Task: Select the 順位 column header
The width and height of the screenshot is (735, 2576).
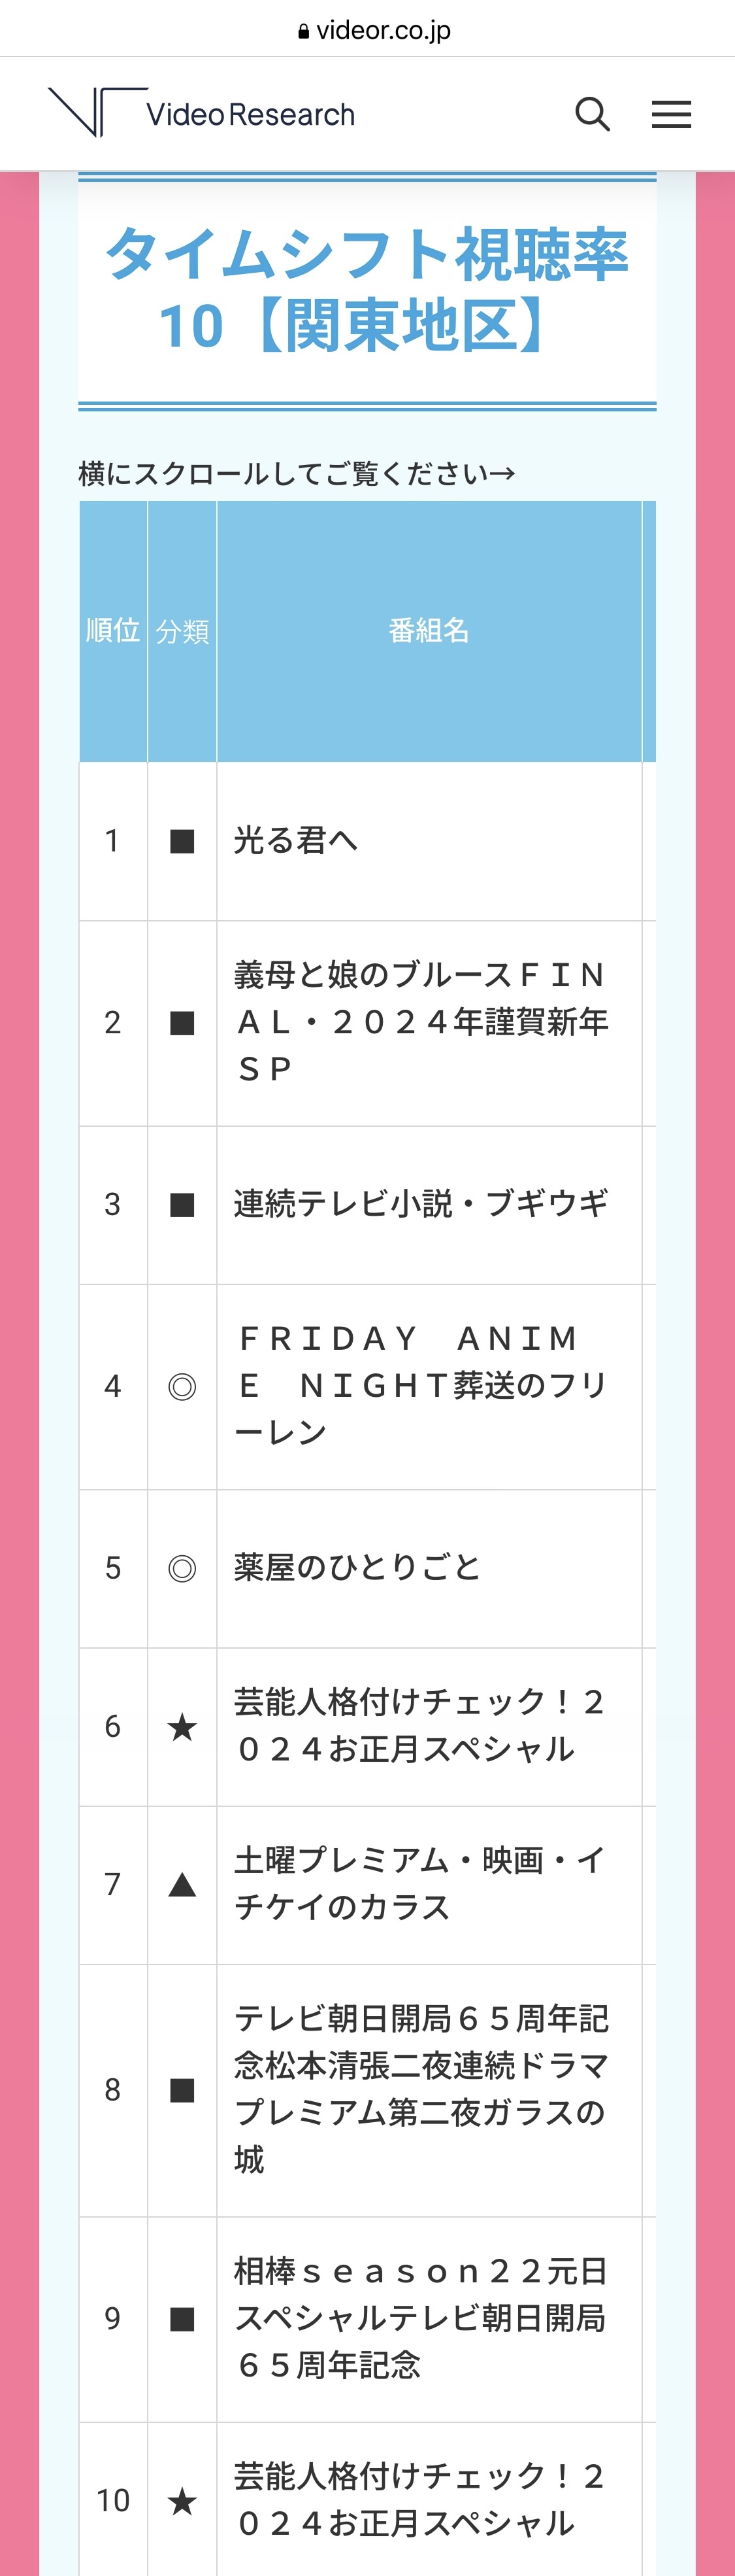Action: click(x=113, y=631)
